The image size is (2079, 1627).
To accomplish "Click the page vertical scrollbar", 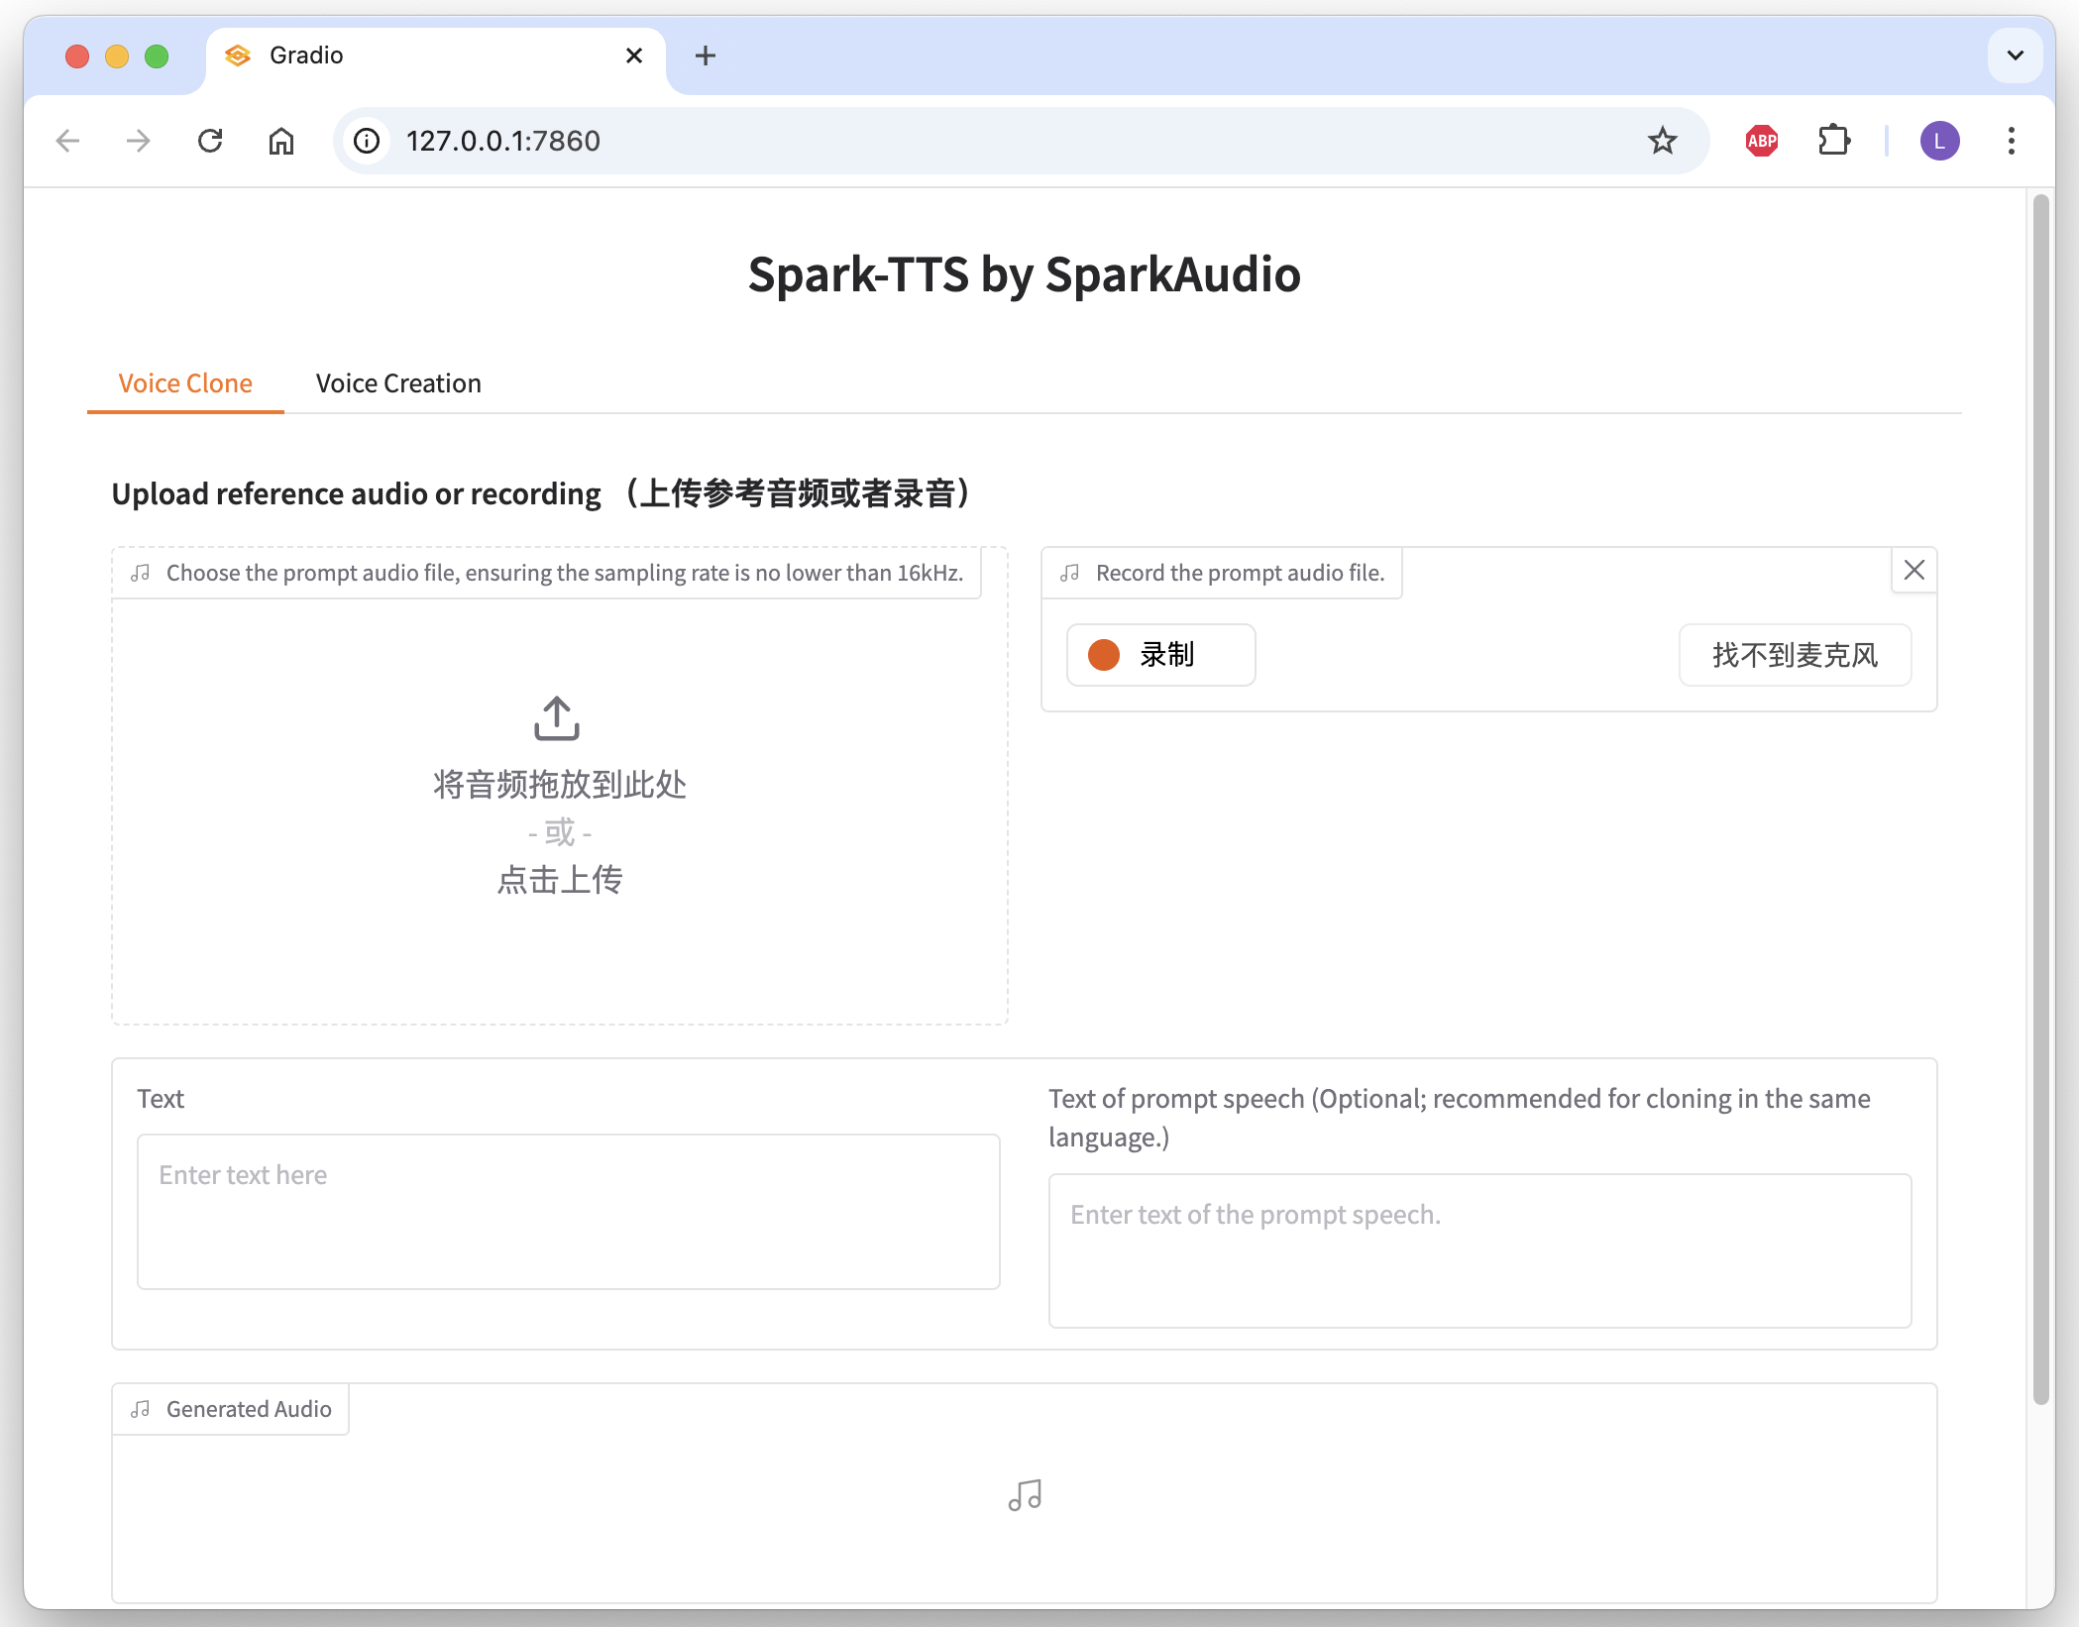I will (2040, 799).
